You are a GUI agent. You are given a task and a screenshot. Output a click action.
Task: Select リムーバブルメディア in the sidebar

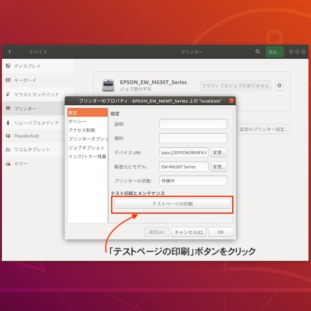click(34, 123)
